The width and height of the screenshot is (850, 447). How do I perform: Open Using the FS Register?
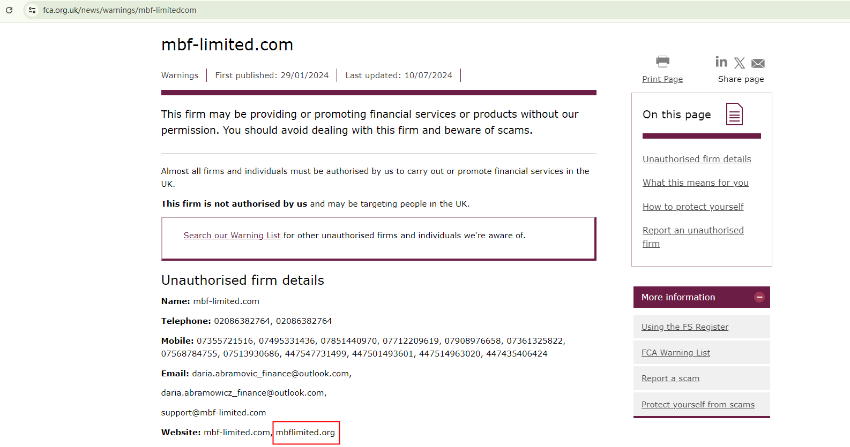pos(684,327)
